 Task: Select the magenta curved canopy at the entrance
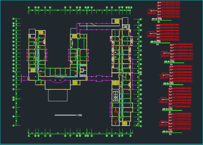57,82
